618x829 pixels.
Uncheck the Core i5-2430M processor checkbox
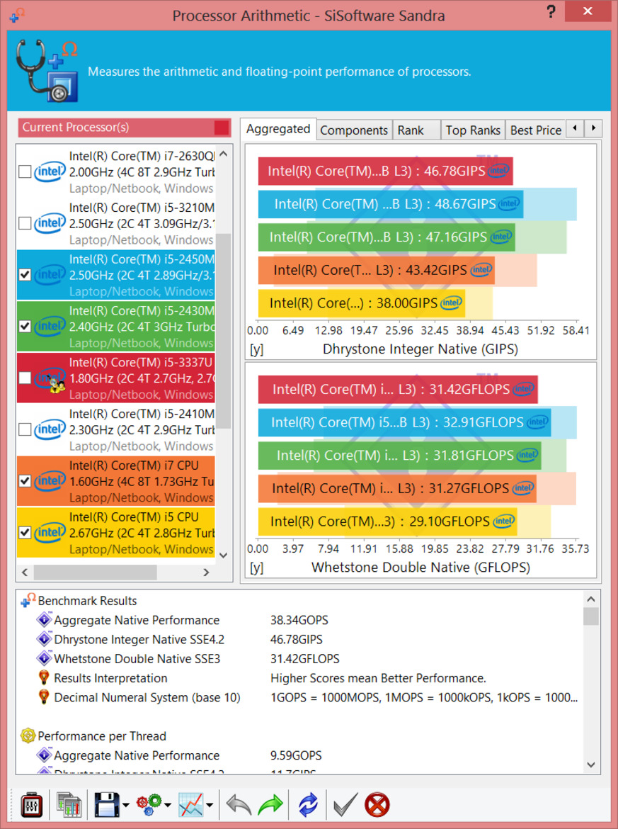tap(25, 326)
